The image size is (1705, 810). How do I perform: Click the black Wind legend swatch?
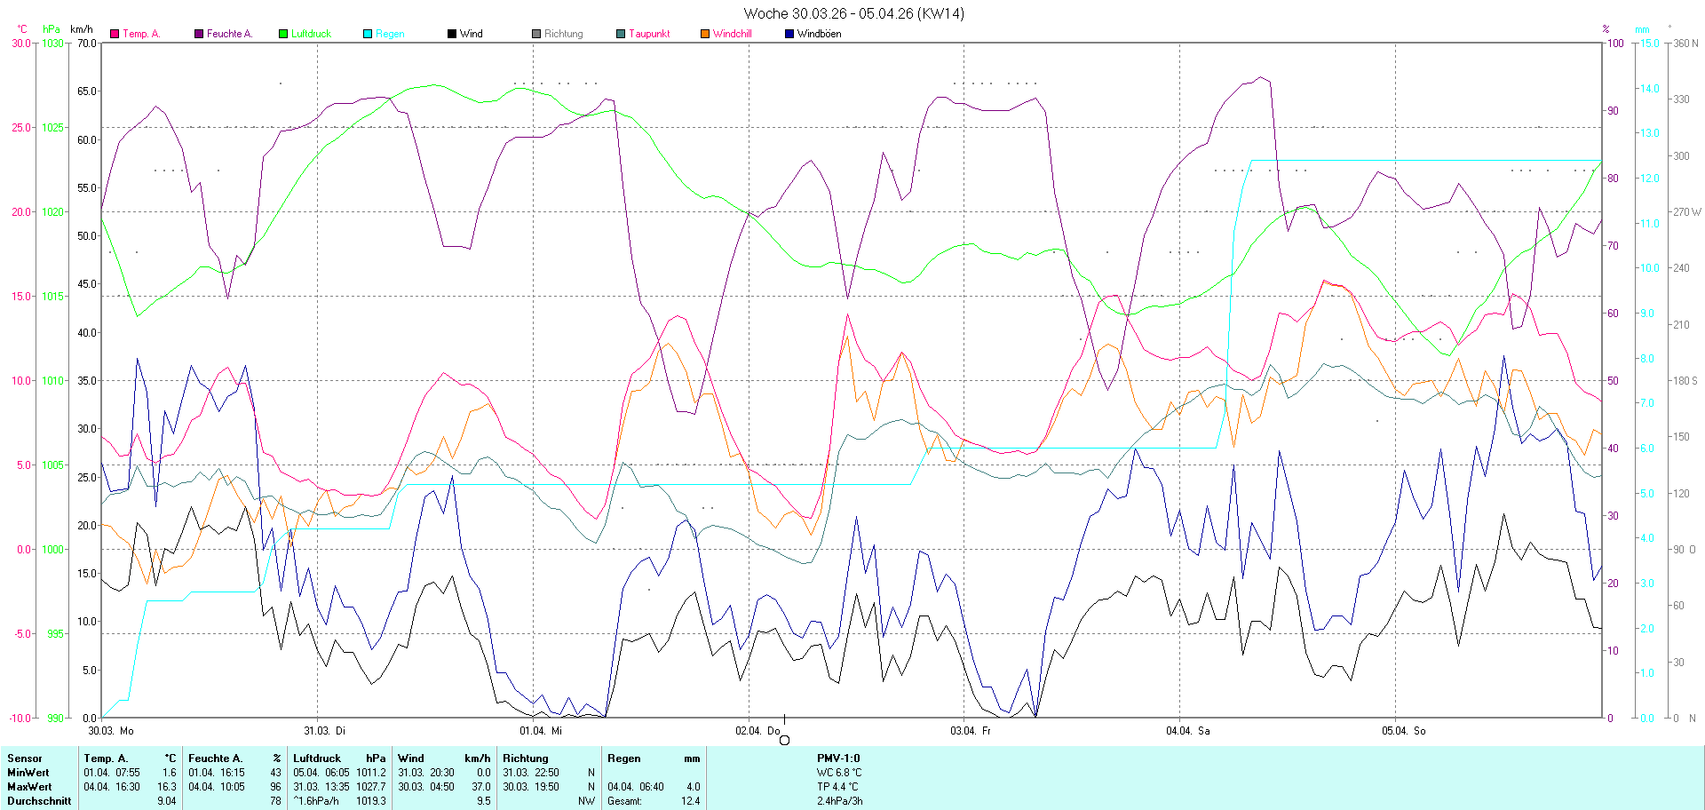(x=452, y=34)
